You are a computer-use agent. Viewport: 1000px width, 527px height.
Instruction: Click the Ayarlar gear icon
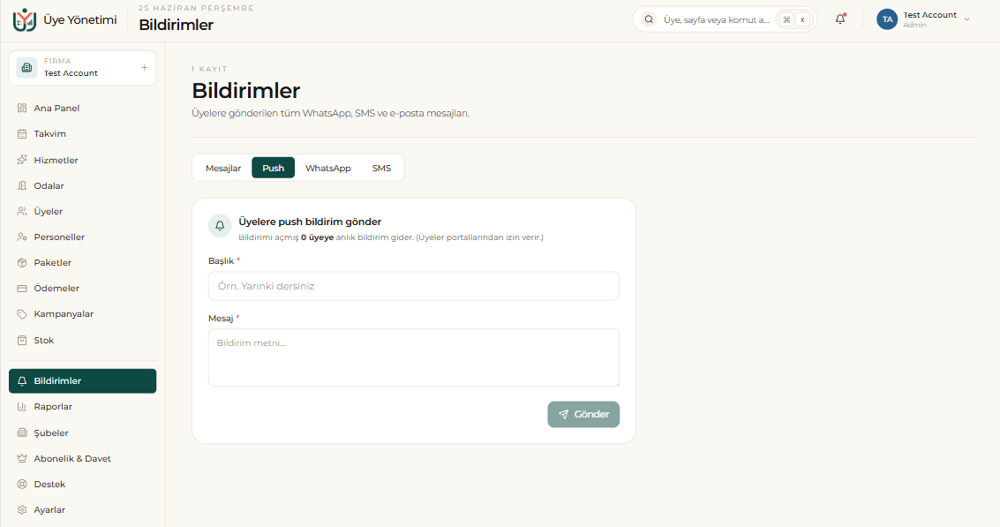coord(22,509)
